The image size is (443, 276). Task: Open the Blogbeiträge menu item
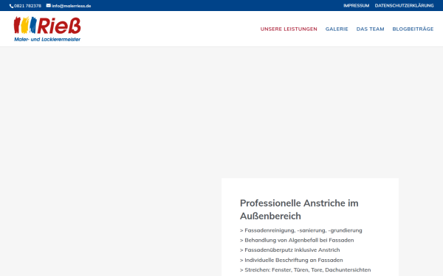pyautogui.click(x=413, y=29)
